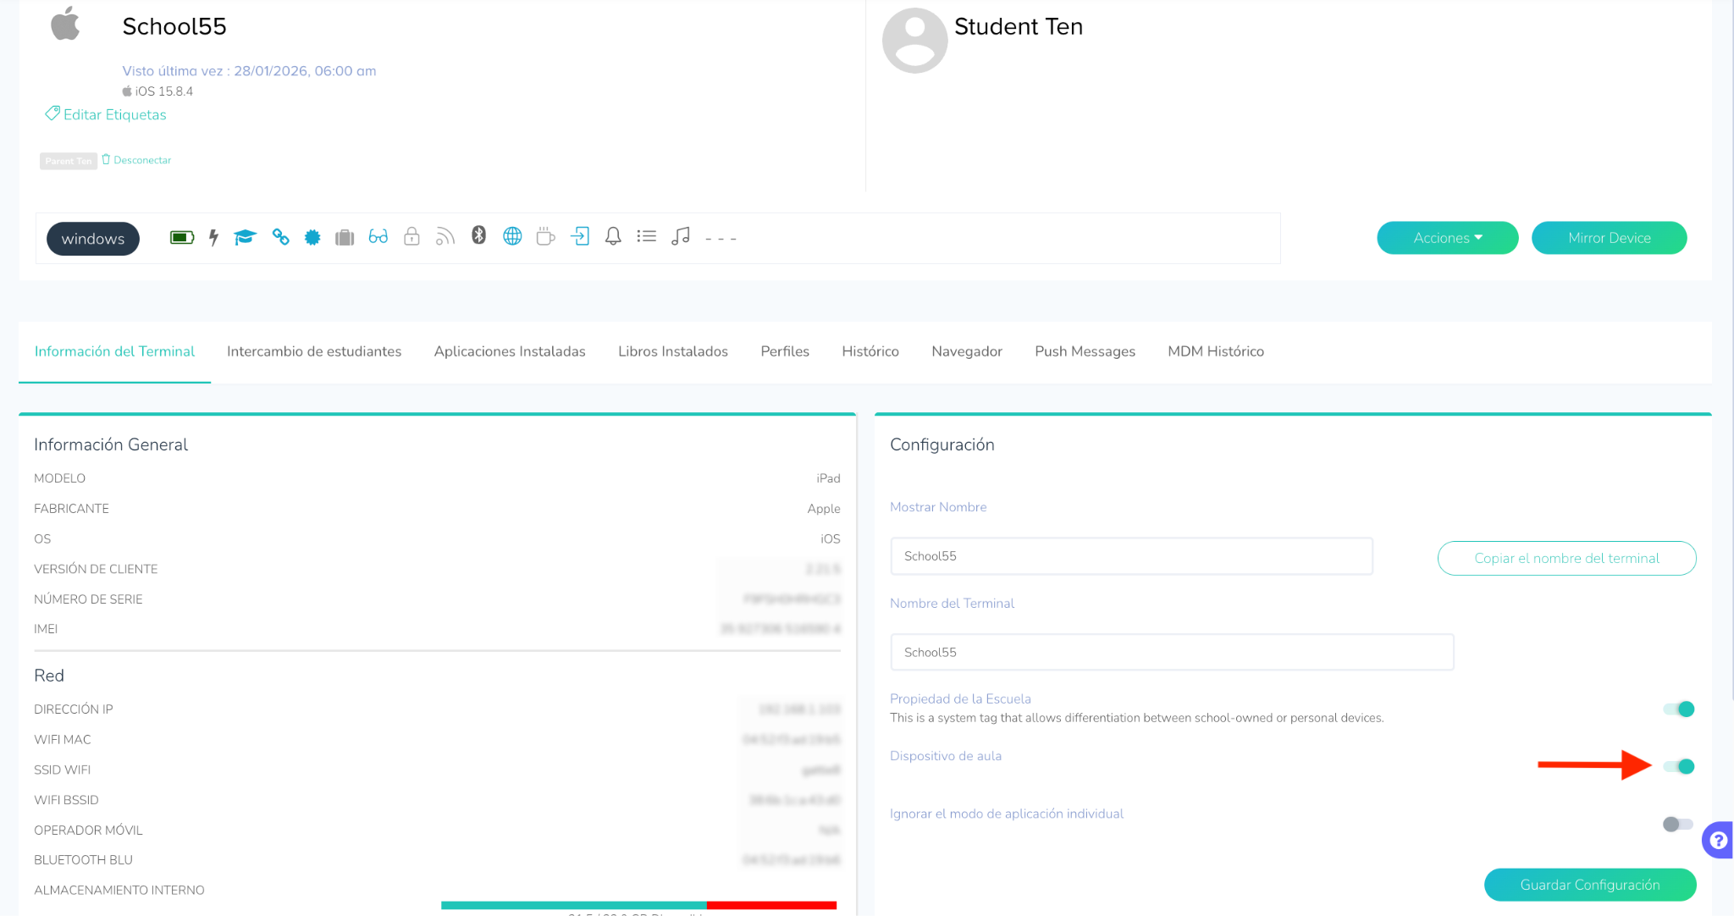The height and width of the screenshot is (916, 1734).
Task: Click the briefcase status icon
Action: click(x=344, y=238)
